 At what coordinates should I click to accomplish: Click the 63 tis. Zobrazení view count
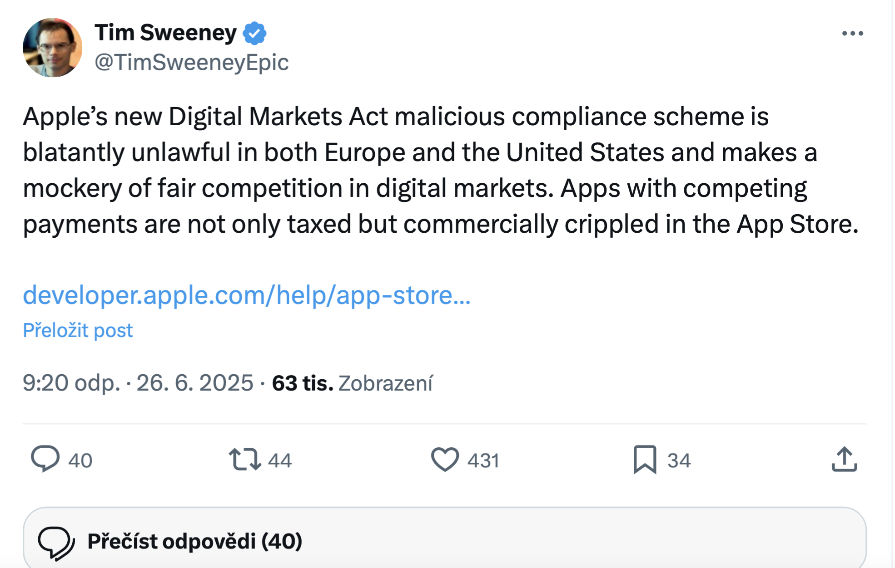[x=352, y=383]
